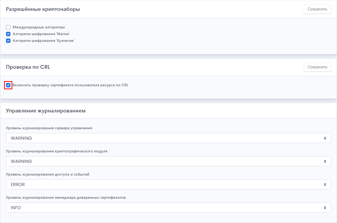337x223 pixels.
Task: Save the 'Проверка по CRL' settings
Action: pyautogui.click(x=317, y=67)
